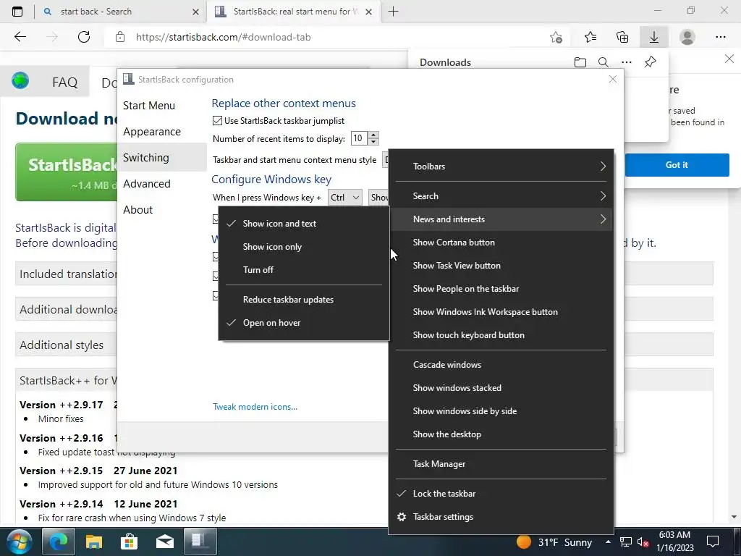The height and width of the screenshot is (556, 741).
Task: Add this page to favorites star icon
Action: pos(556,37)
